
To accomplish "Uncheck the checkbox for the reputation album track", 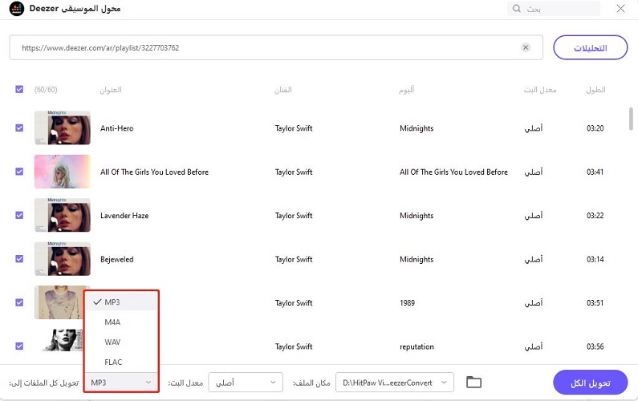I will 19,346.
